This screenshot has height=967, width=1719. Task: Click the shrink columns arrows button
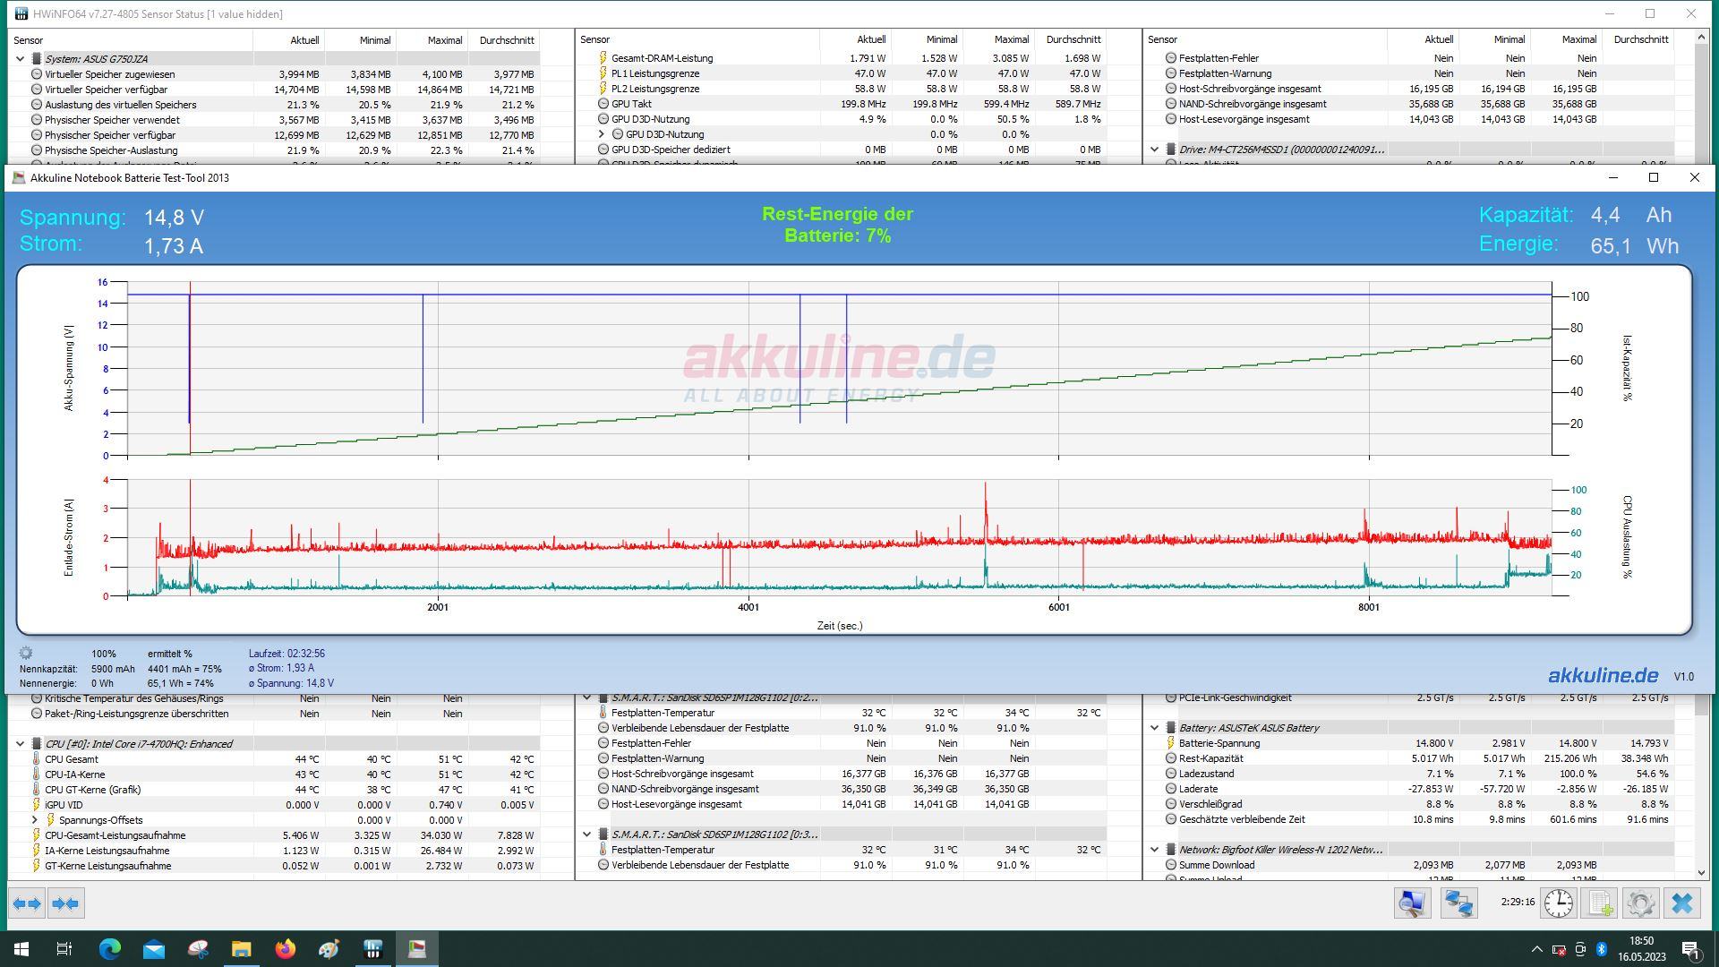pos(65,903)
